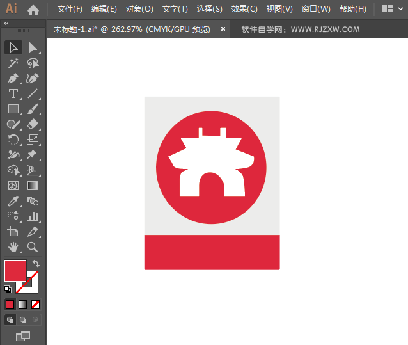Select the Rectangle tool

coord(13,109)
